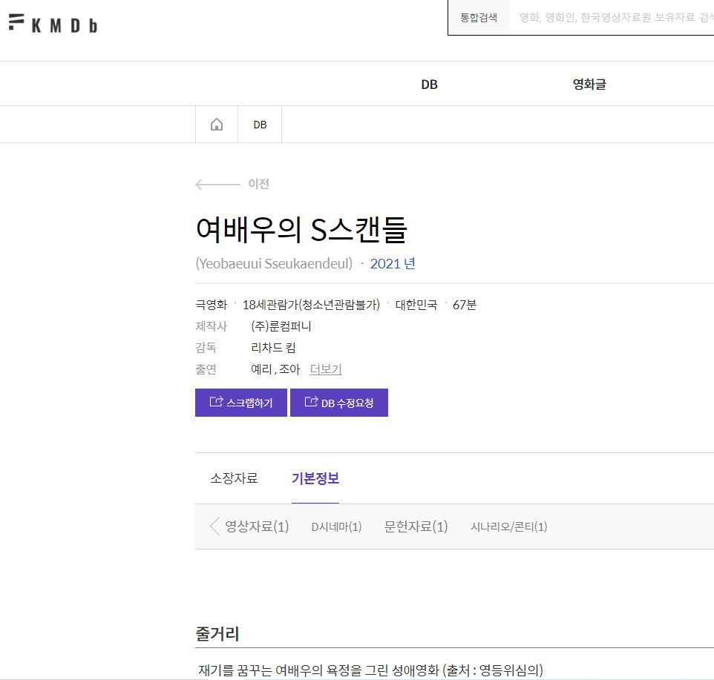714x680 pixels.
Task: Click DB in the breadcrumb
Action: pyautogui.click(x=260, y=125)
